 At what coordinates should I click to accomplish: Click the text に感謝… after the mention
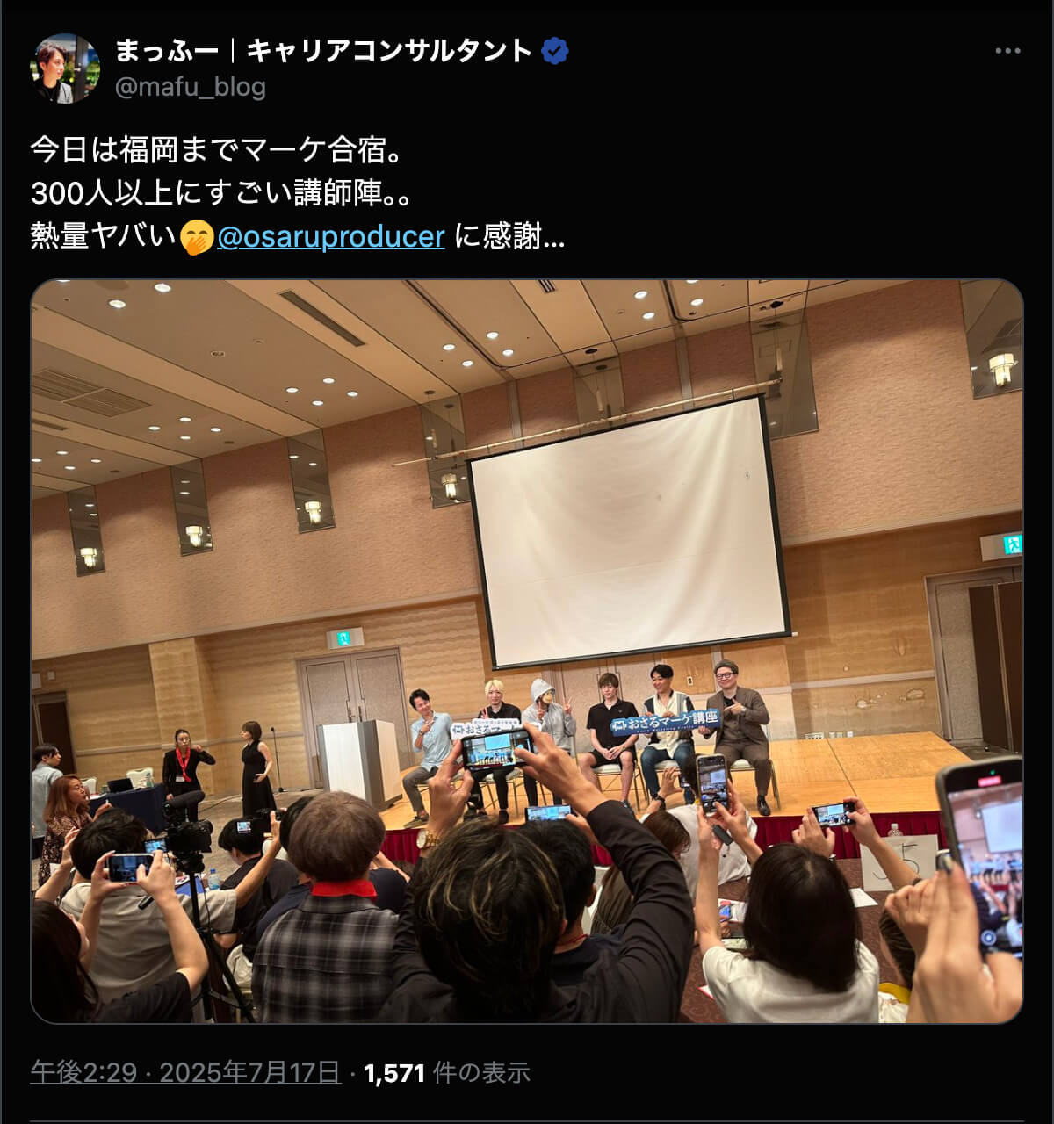pos(509,237)
